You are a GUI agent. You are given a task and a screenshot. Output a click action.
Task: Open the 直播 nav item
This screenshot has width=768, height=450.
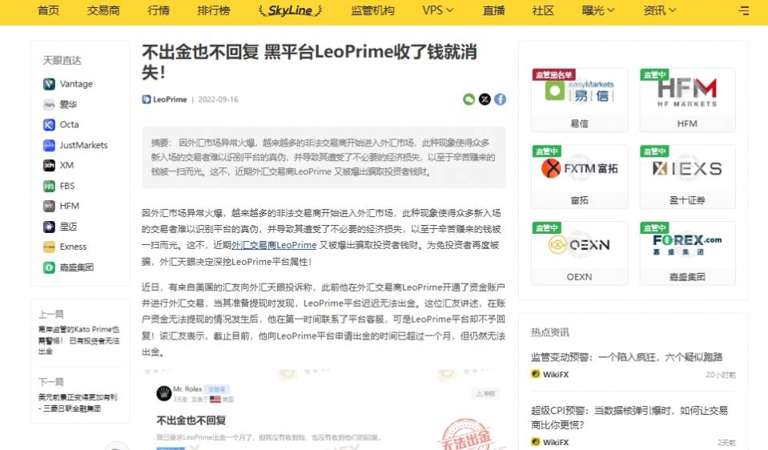[493, 10]
